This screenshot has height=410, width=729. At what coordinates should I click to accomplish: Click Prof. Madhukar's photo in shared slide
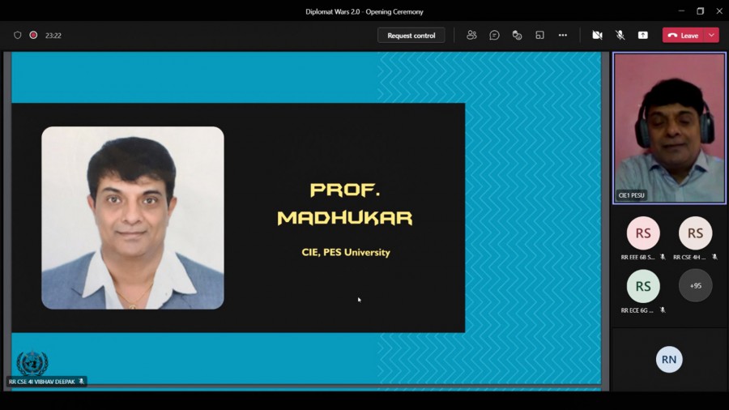click(133, 217)
